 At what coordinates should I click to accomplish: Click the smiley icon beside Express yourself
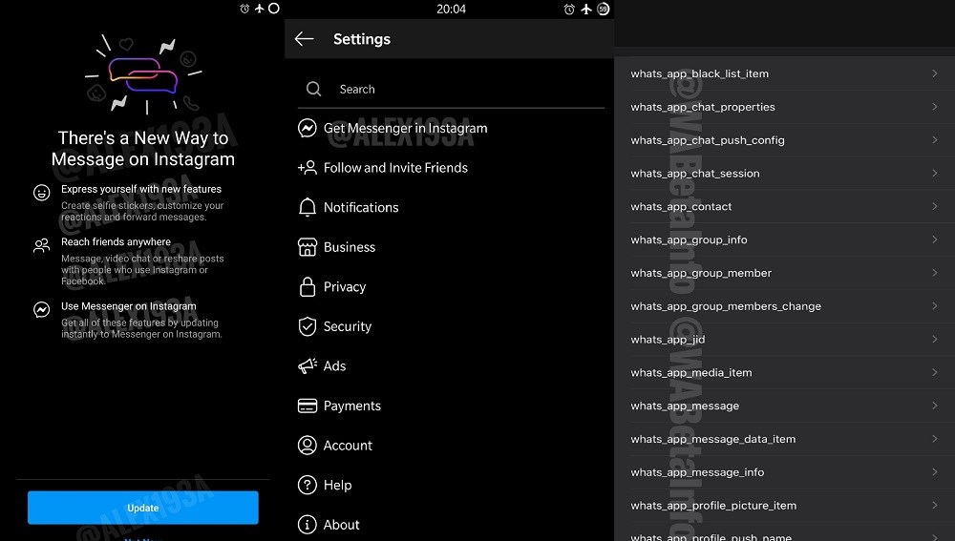pos(41,193)
